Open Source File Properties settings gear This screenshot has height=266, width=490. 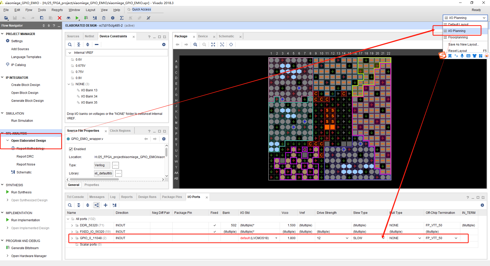[164, 139]
